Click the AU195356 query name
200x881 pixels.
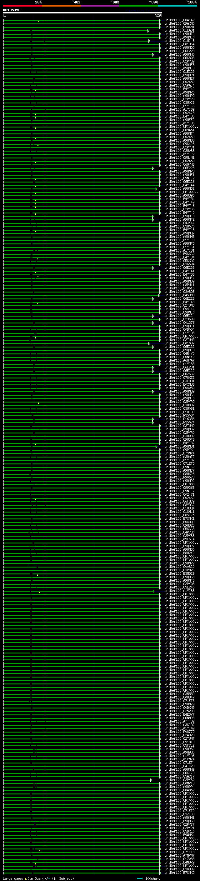(x=12, y=10)
